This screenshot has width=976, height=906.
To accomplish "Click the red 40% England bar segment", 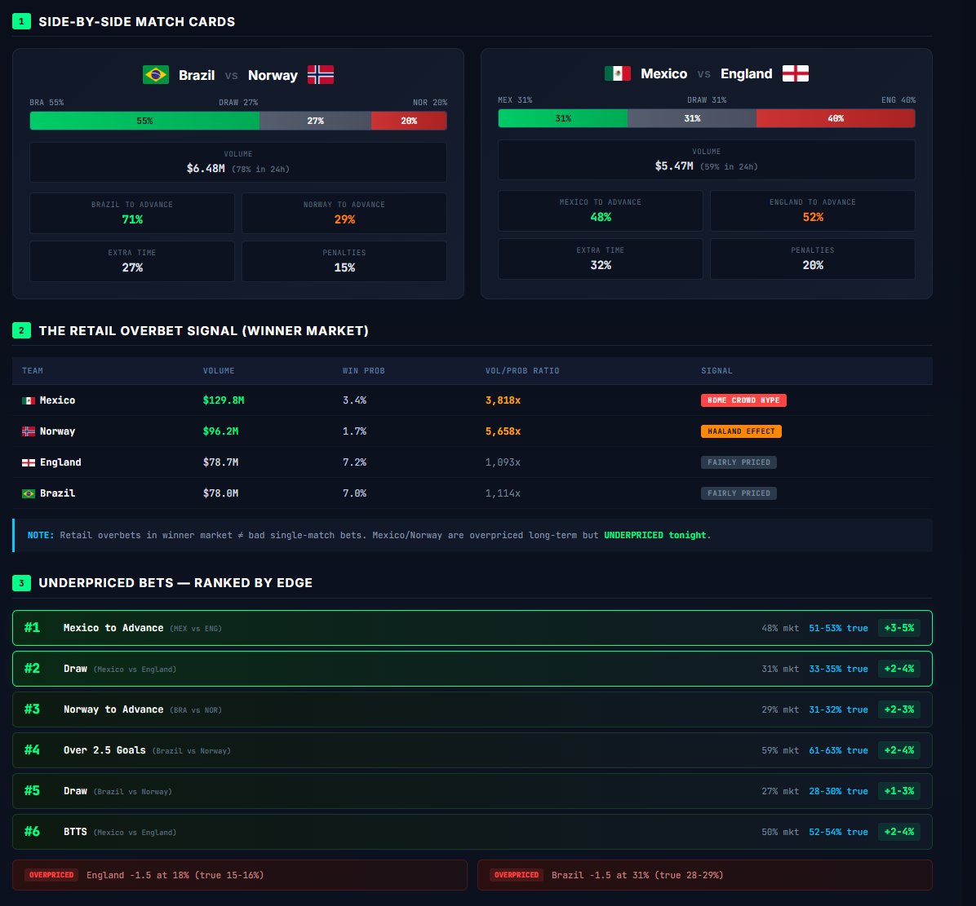I will tap(836, 118).
